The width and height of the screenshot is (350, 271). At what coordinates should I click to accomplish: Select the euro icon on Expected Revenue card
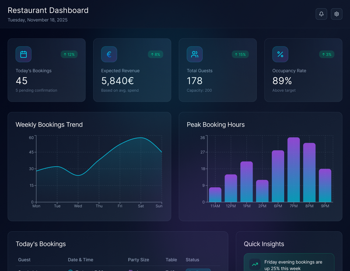tap(109, 54)
